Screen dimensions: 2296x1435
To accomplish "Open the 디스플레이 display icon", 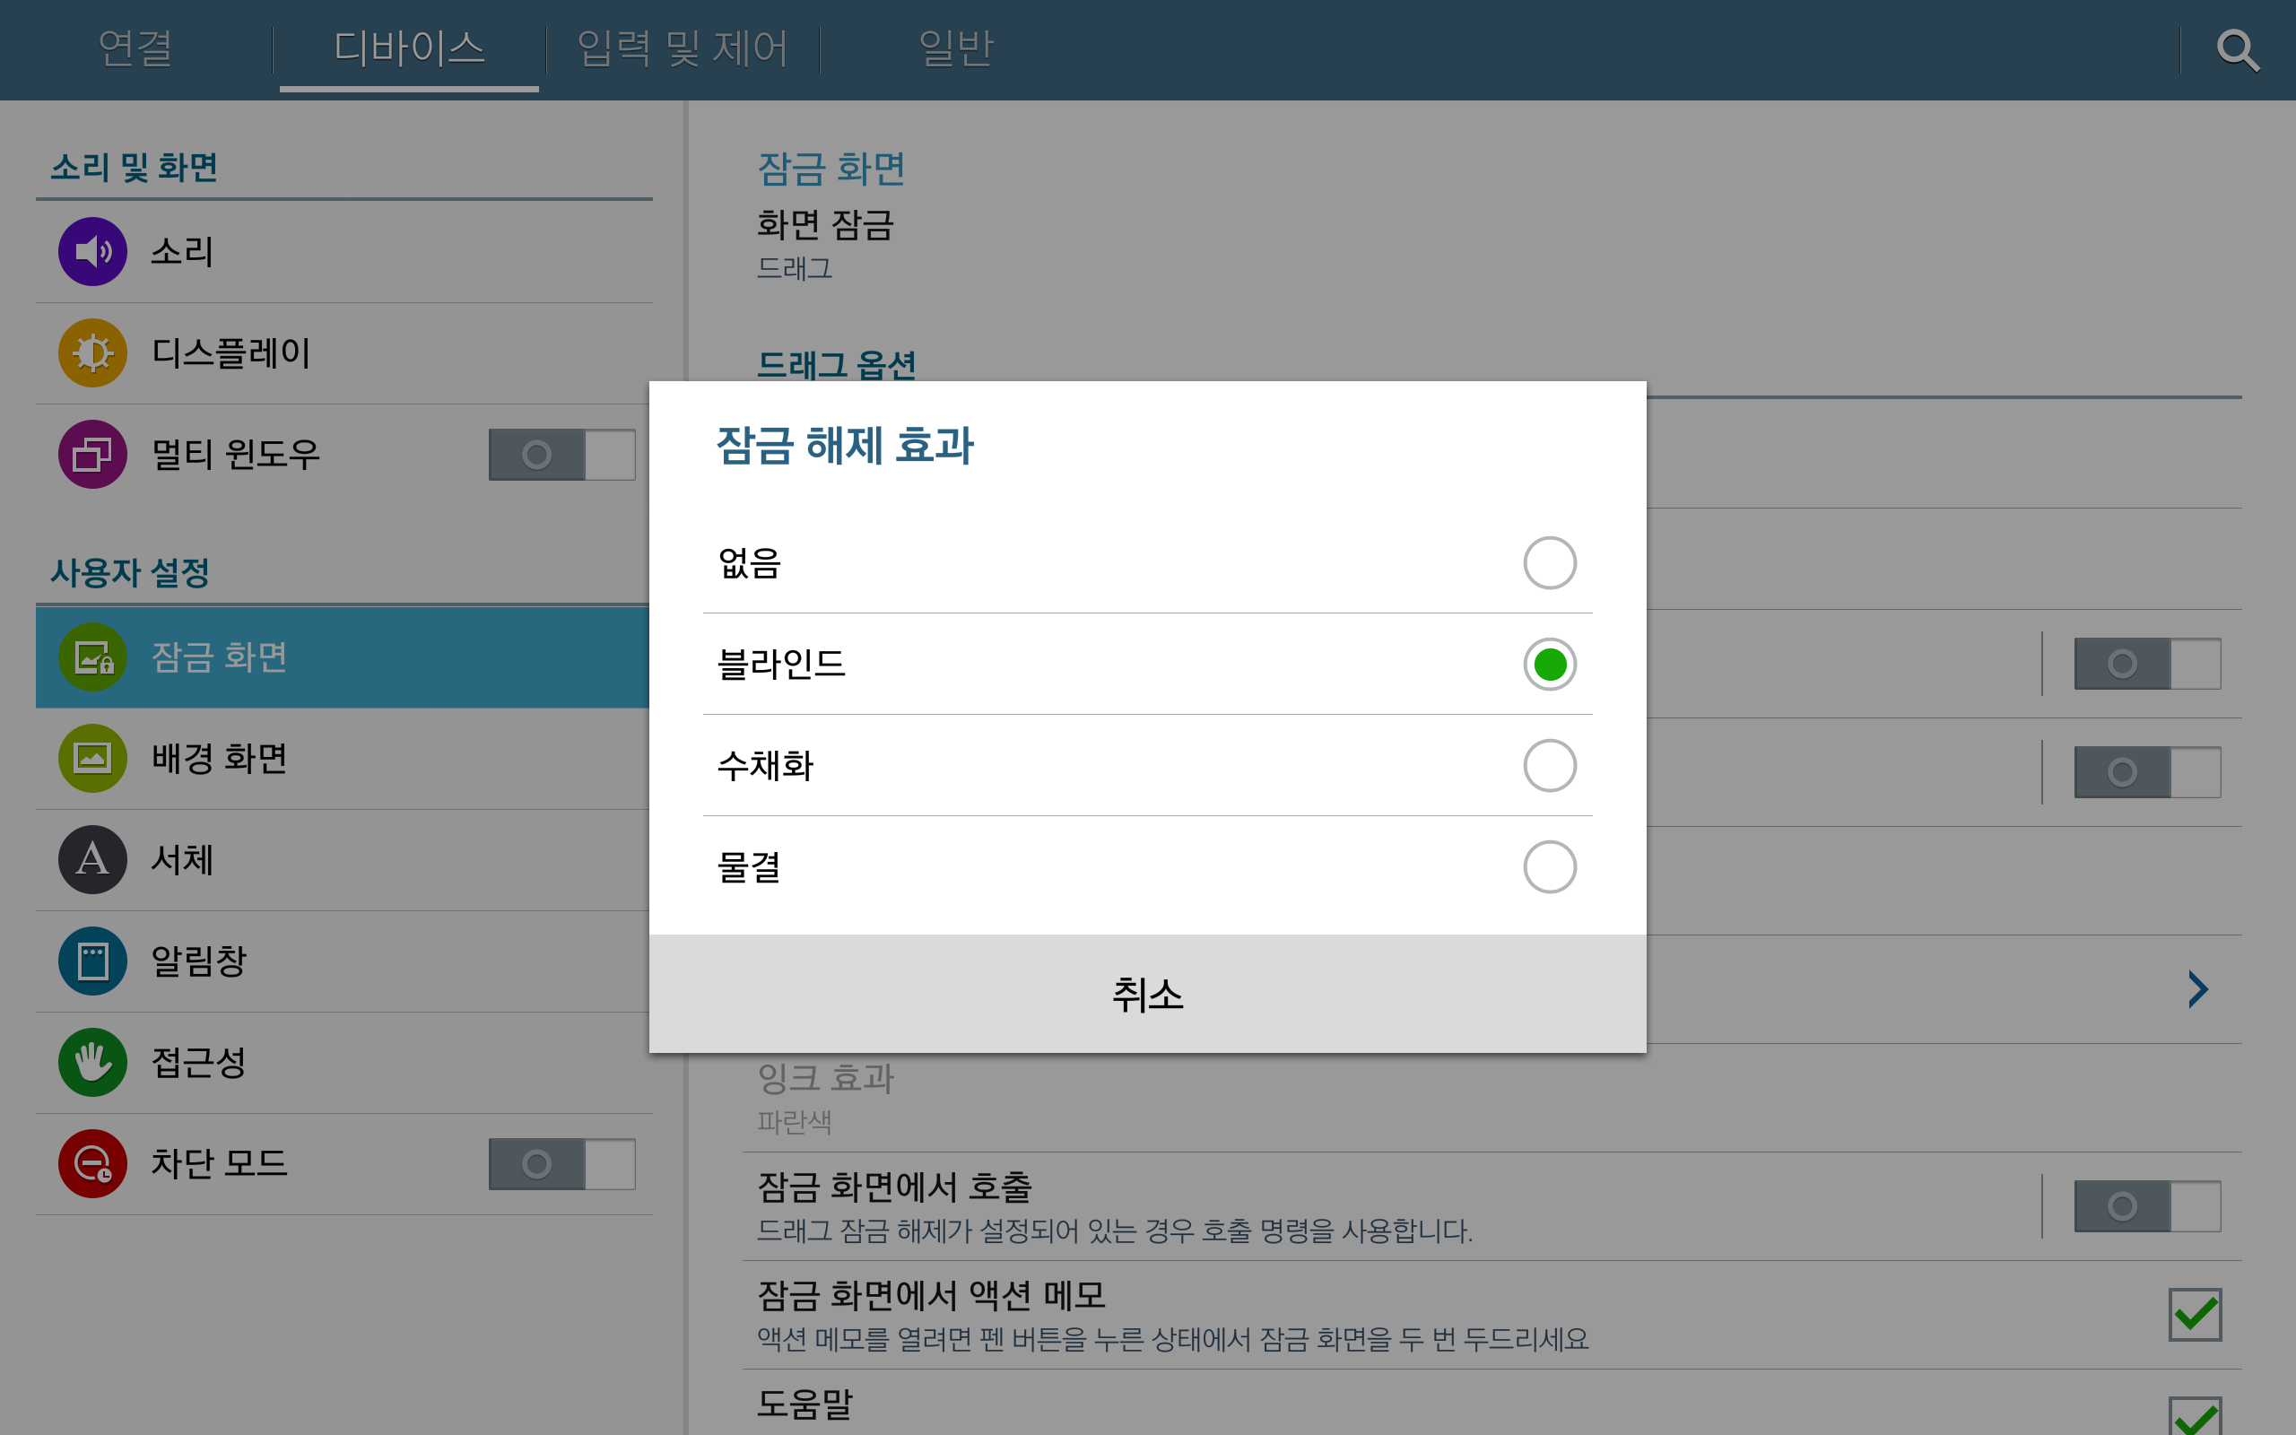I will pyautogui.click(x=92, y=353).
